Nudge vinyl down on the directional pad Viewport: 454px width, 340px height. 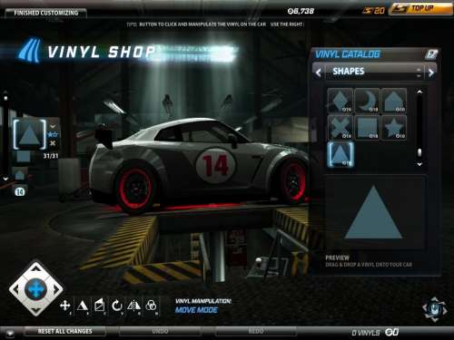click(x=36, y=310)
